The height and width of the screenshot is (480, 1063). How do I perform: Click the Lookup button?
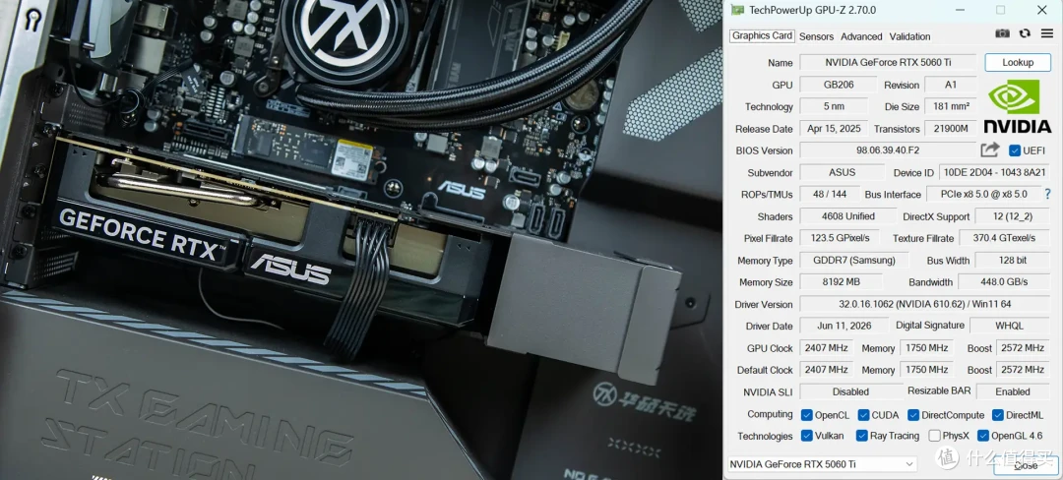pyautogui.click(x=1018, y=62)
